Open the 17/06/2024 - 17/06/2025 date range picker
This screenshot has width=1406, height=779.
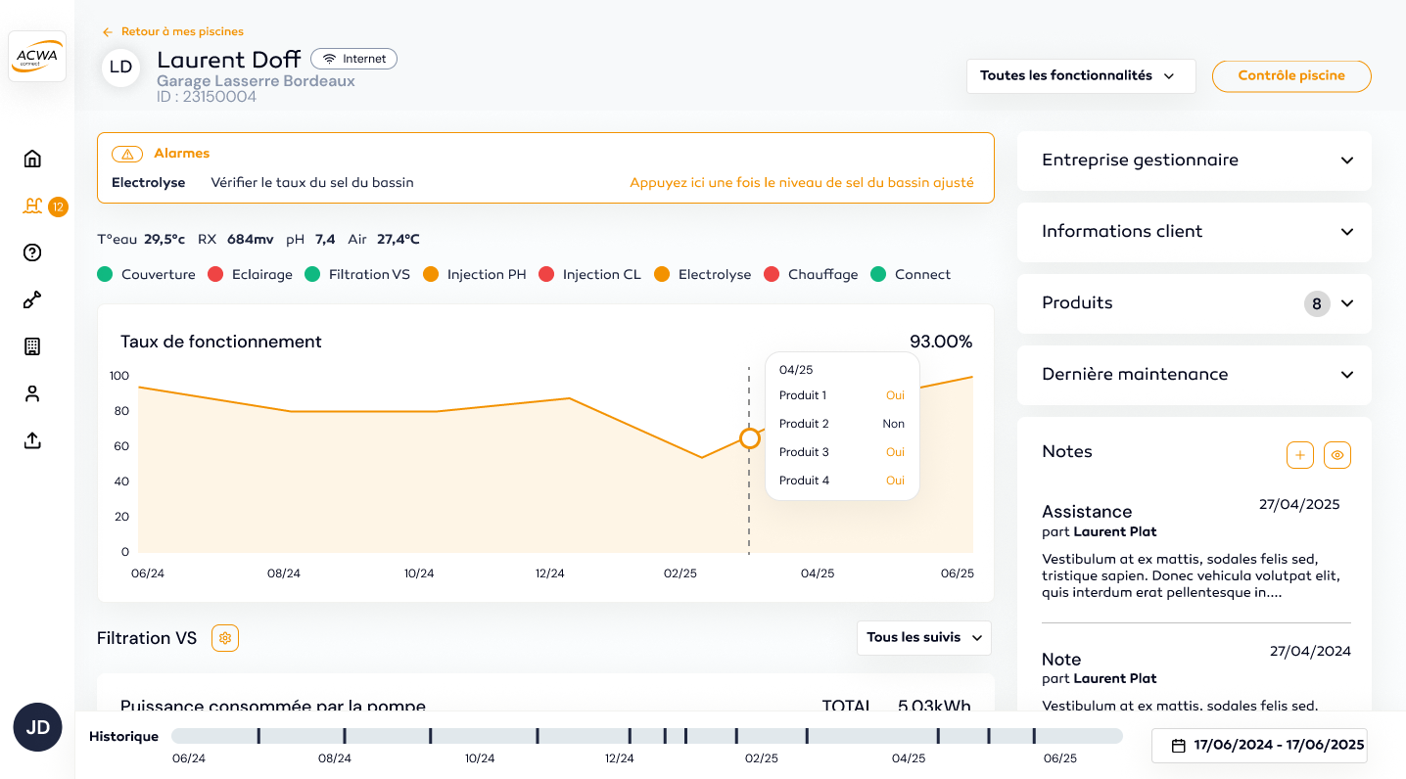[x=1259, y=746]
